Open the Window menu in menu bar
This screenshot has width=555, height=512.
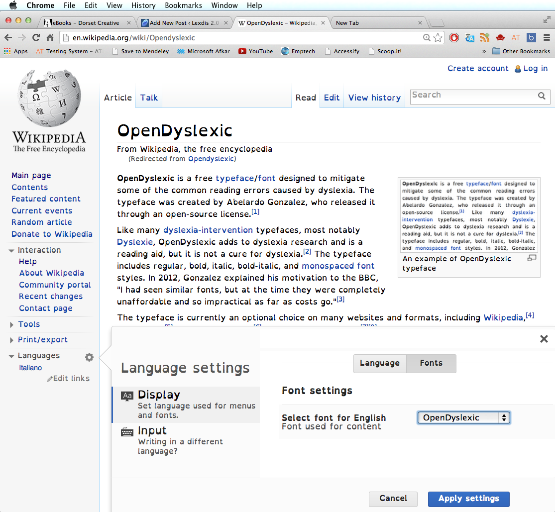point(224,5)
